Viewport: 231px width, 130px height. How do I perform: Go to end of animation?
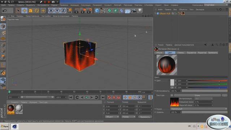103,97
